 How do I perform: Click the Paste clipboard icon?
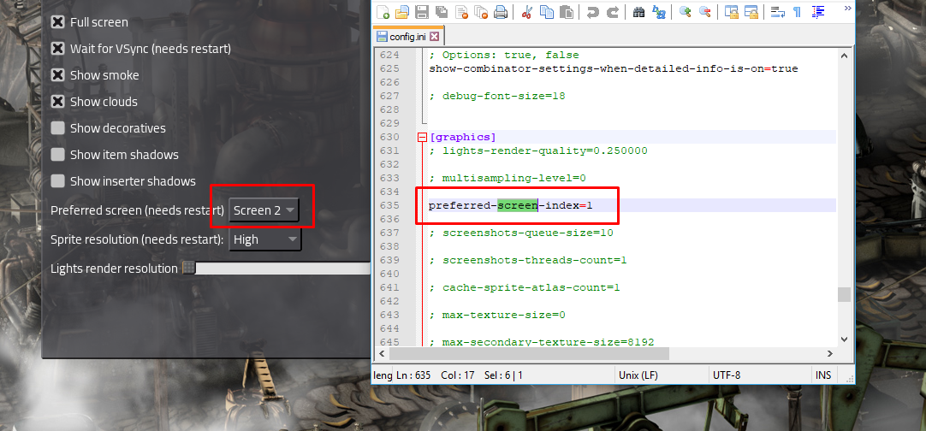click(567, 12)
